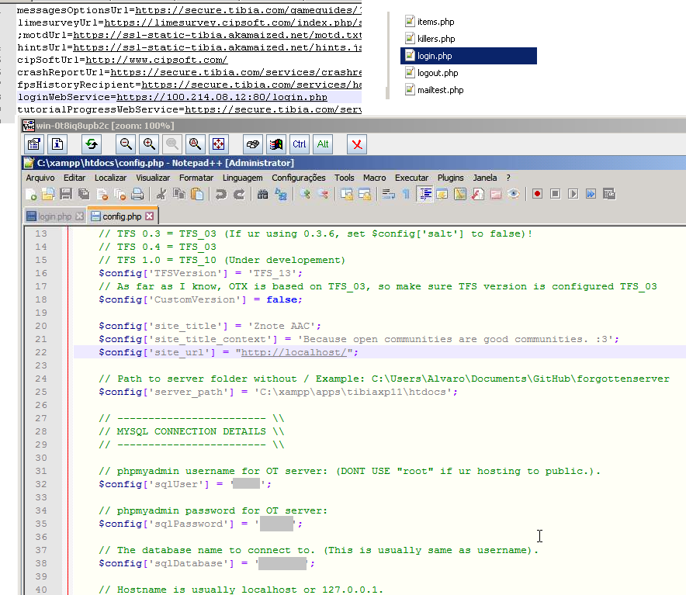Toggle the Alt key button in VNC
The width and height of the screenshot is (686, 595).
[x=323, y=144]
